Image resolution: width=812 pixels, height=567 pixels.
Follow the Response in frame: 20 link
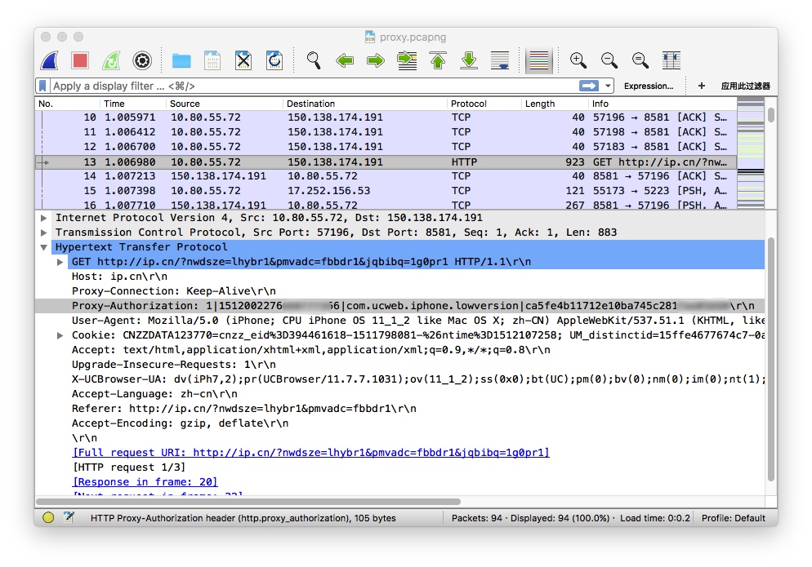[x=145, y=482]
